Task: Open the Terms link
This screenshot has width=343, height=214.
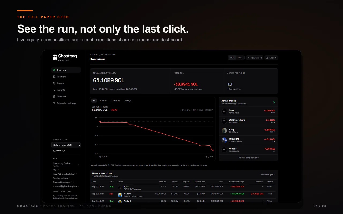Action: [x=62, y=192]
